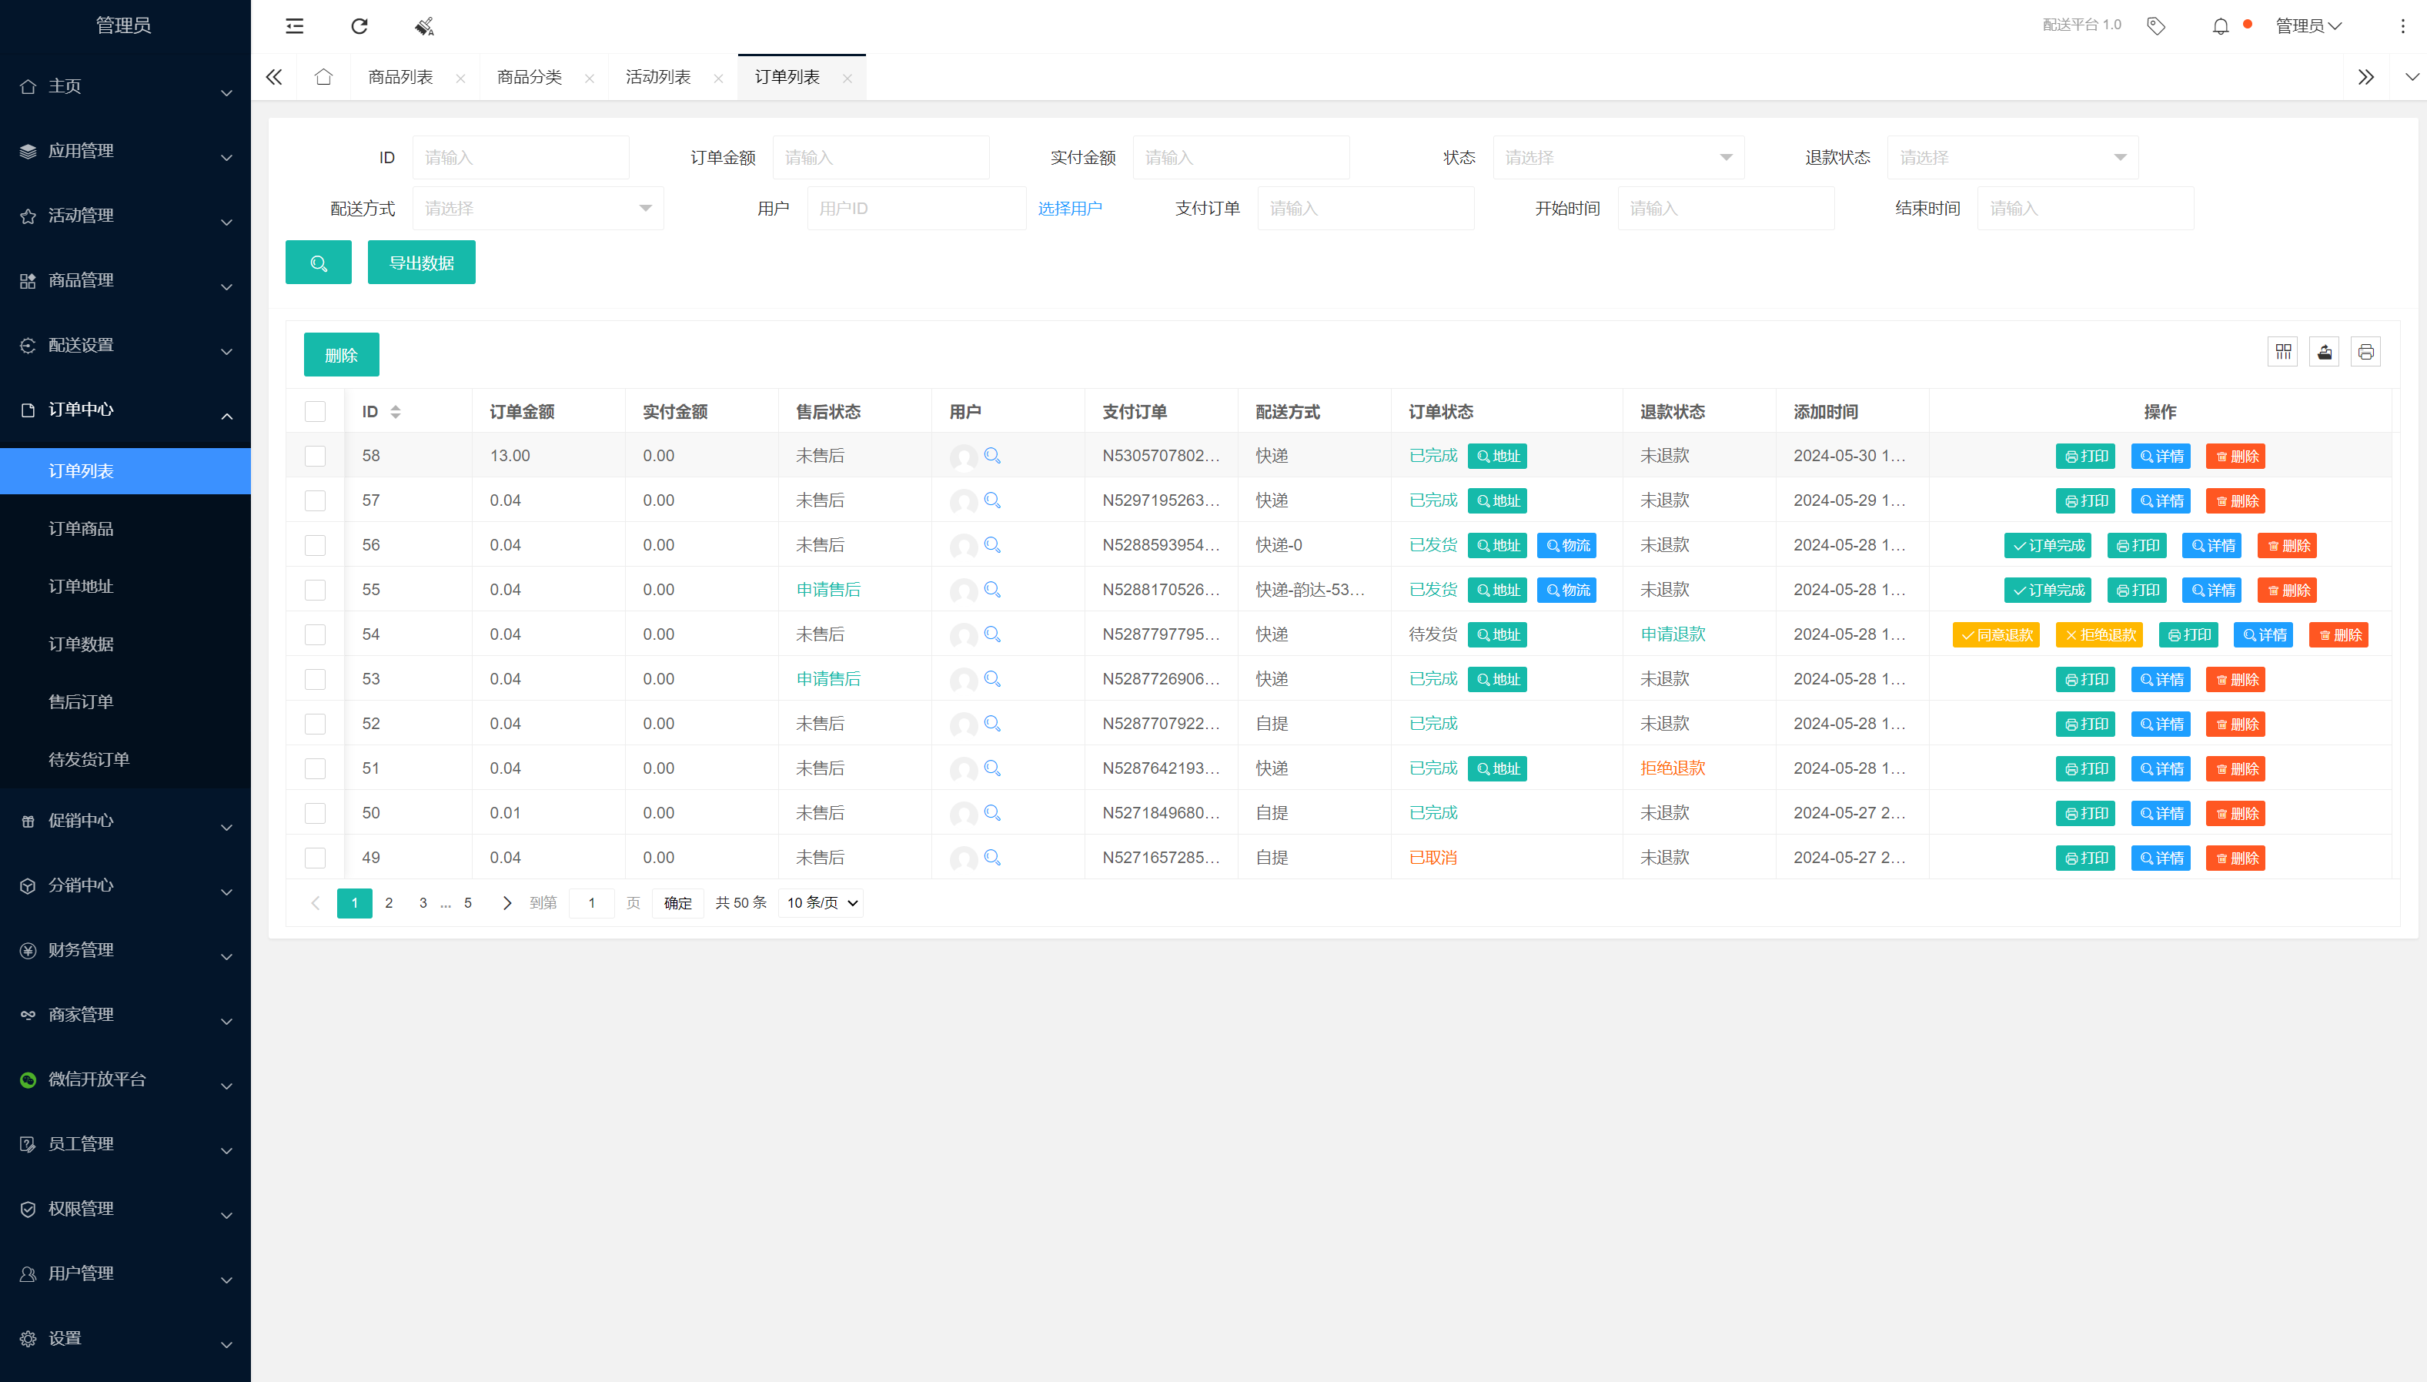
Task: Click the sidebar collapse menu icon
Action: [x=294, y=25]
